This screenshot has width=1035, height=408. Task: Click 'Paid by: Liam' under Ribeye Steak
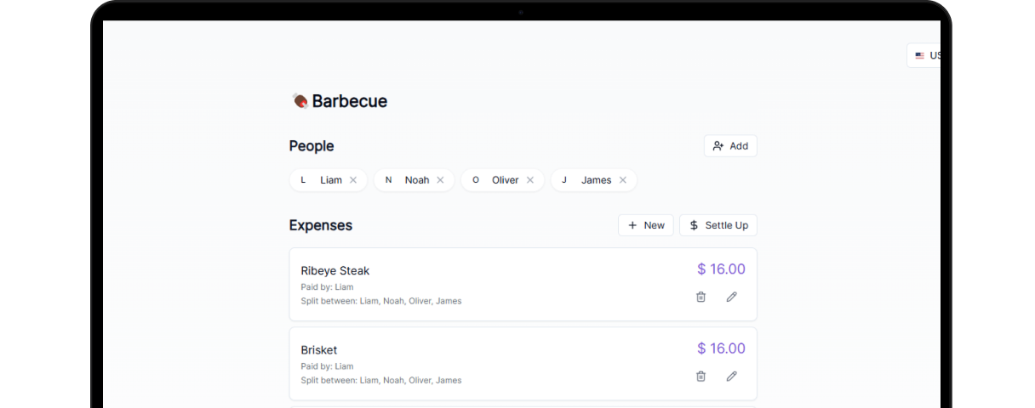pyautogui.click(x=327, y=287)
